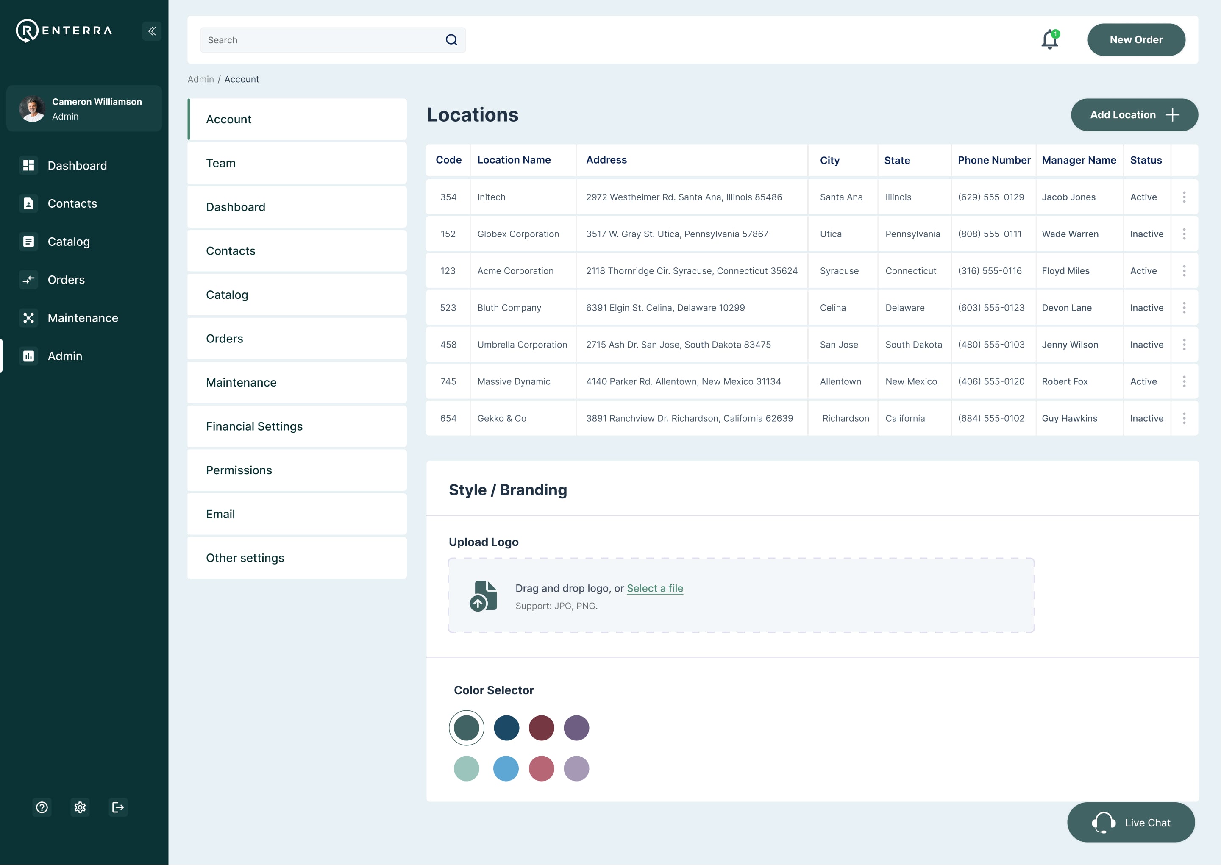Open row options menu for Bluth Company

(1184, 308)
